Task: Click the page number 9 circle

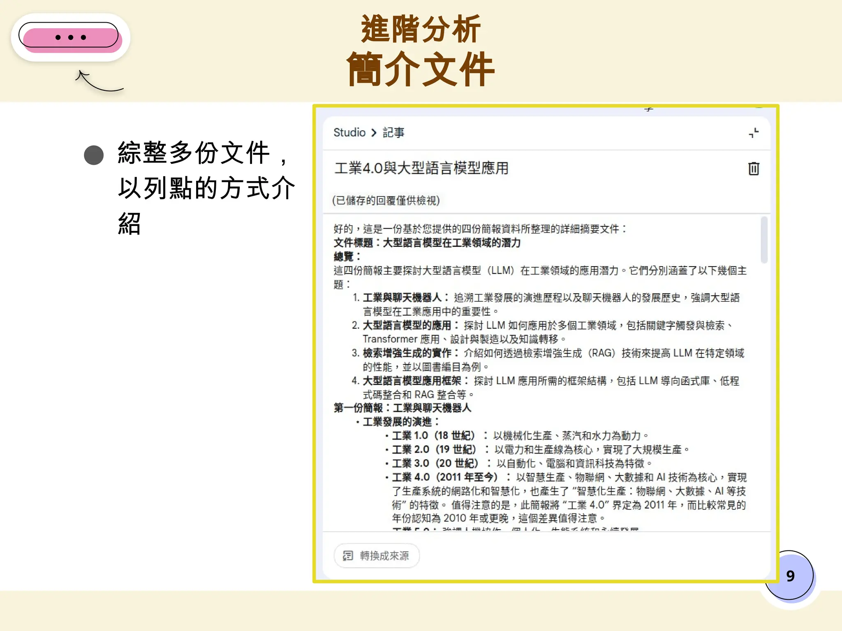Action: [790, 576]
